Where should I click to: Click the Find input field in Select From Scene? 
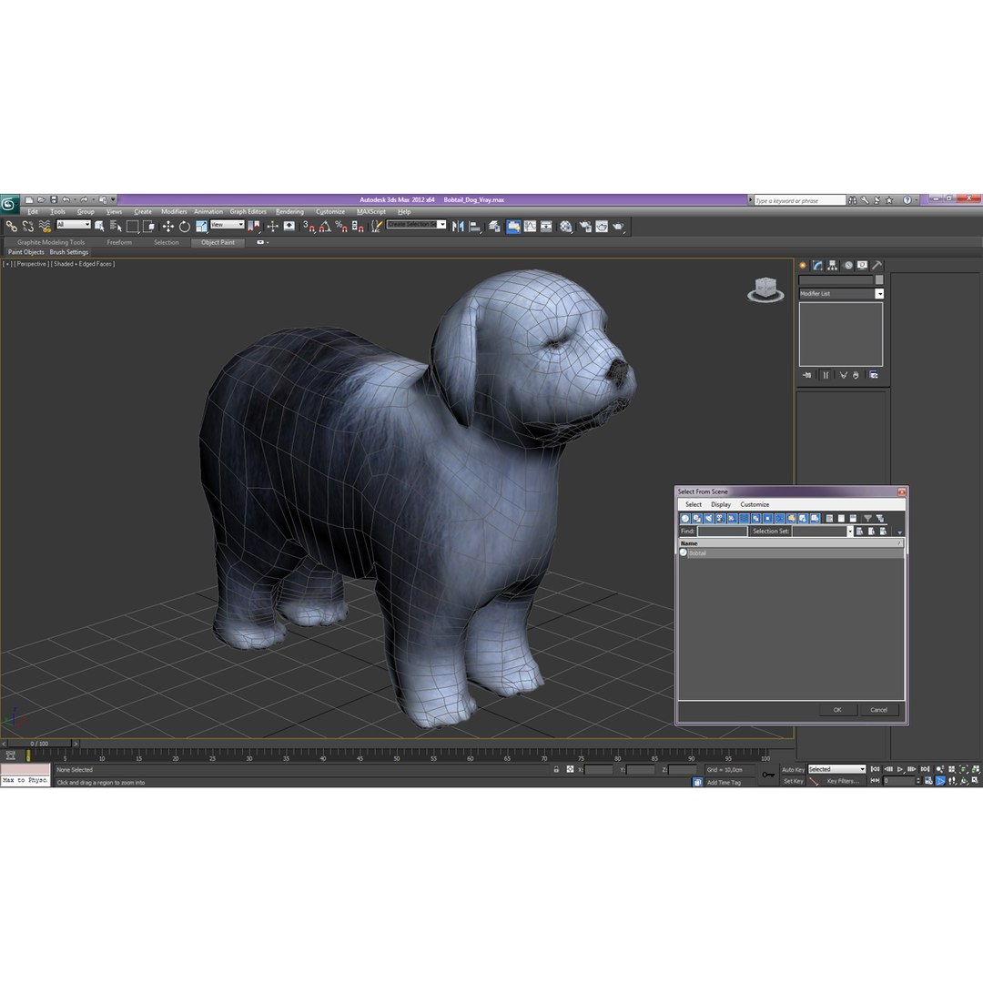(723, 531)
